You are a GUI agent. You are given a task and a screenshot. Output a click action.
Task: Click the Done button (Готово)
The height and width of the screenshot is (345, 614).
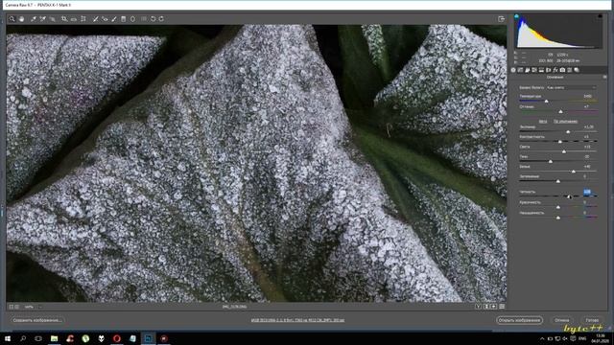point(592,320)
